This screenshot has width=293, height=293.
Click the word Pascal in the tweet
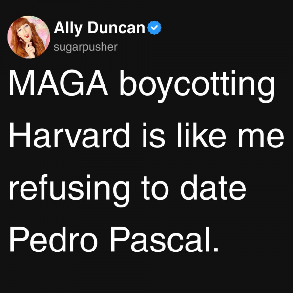[165, 239]
